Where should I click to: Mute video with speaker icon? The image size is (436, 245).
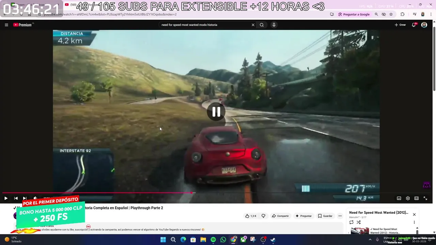pyautogui.click(x=35, y=198)
